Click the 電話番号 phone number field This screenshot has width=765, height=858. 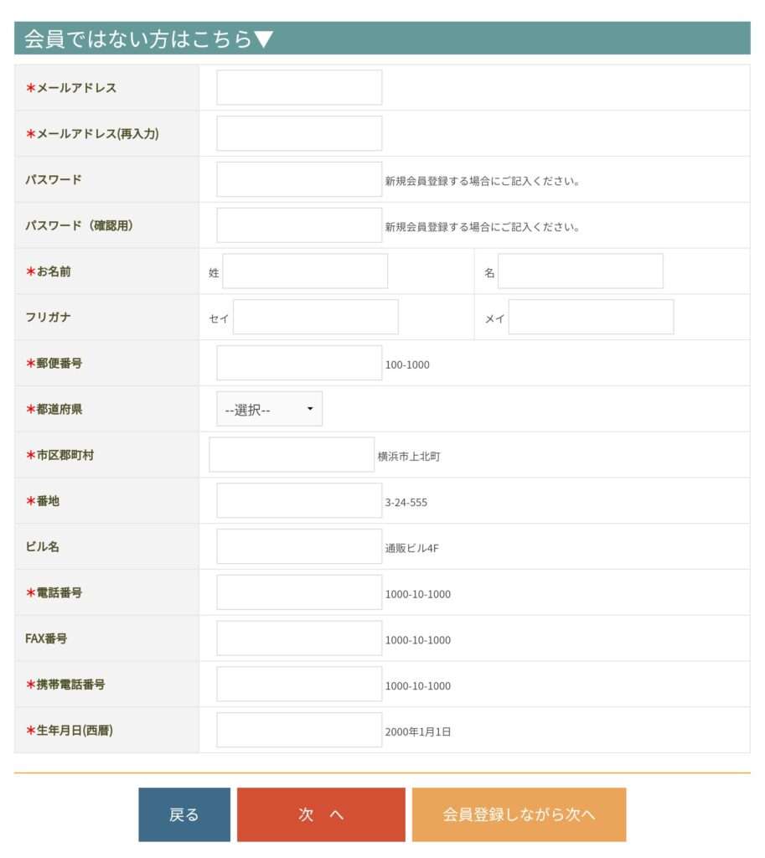point(299,592)
